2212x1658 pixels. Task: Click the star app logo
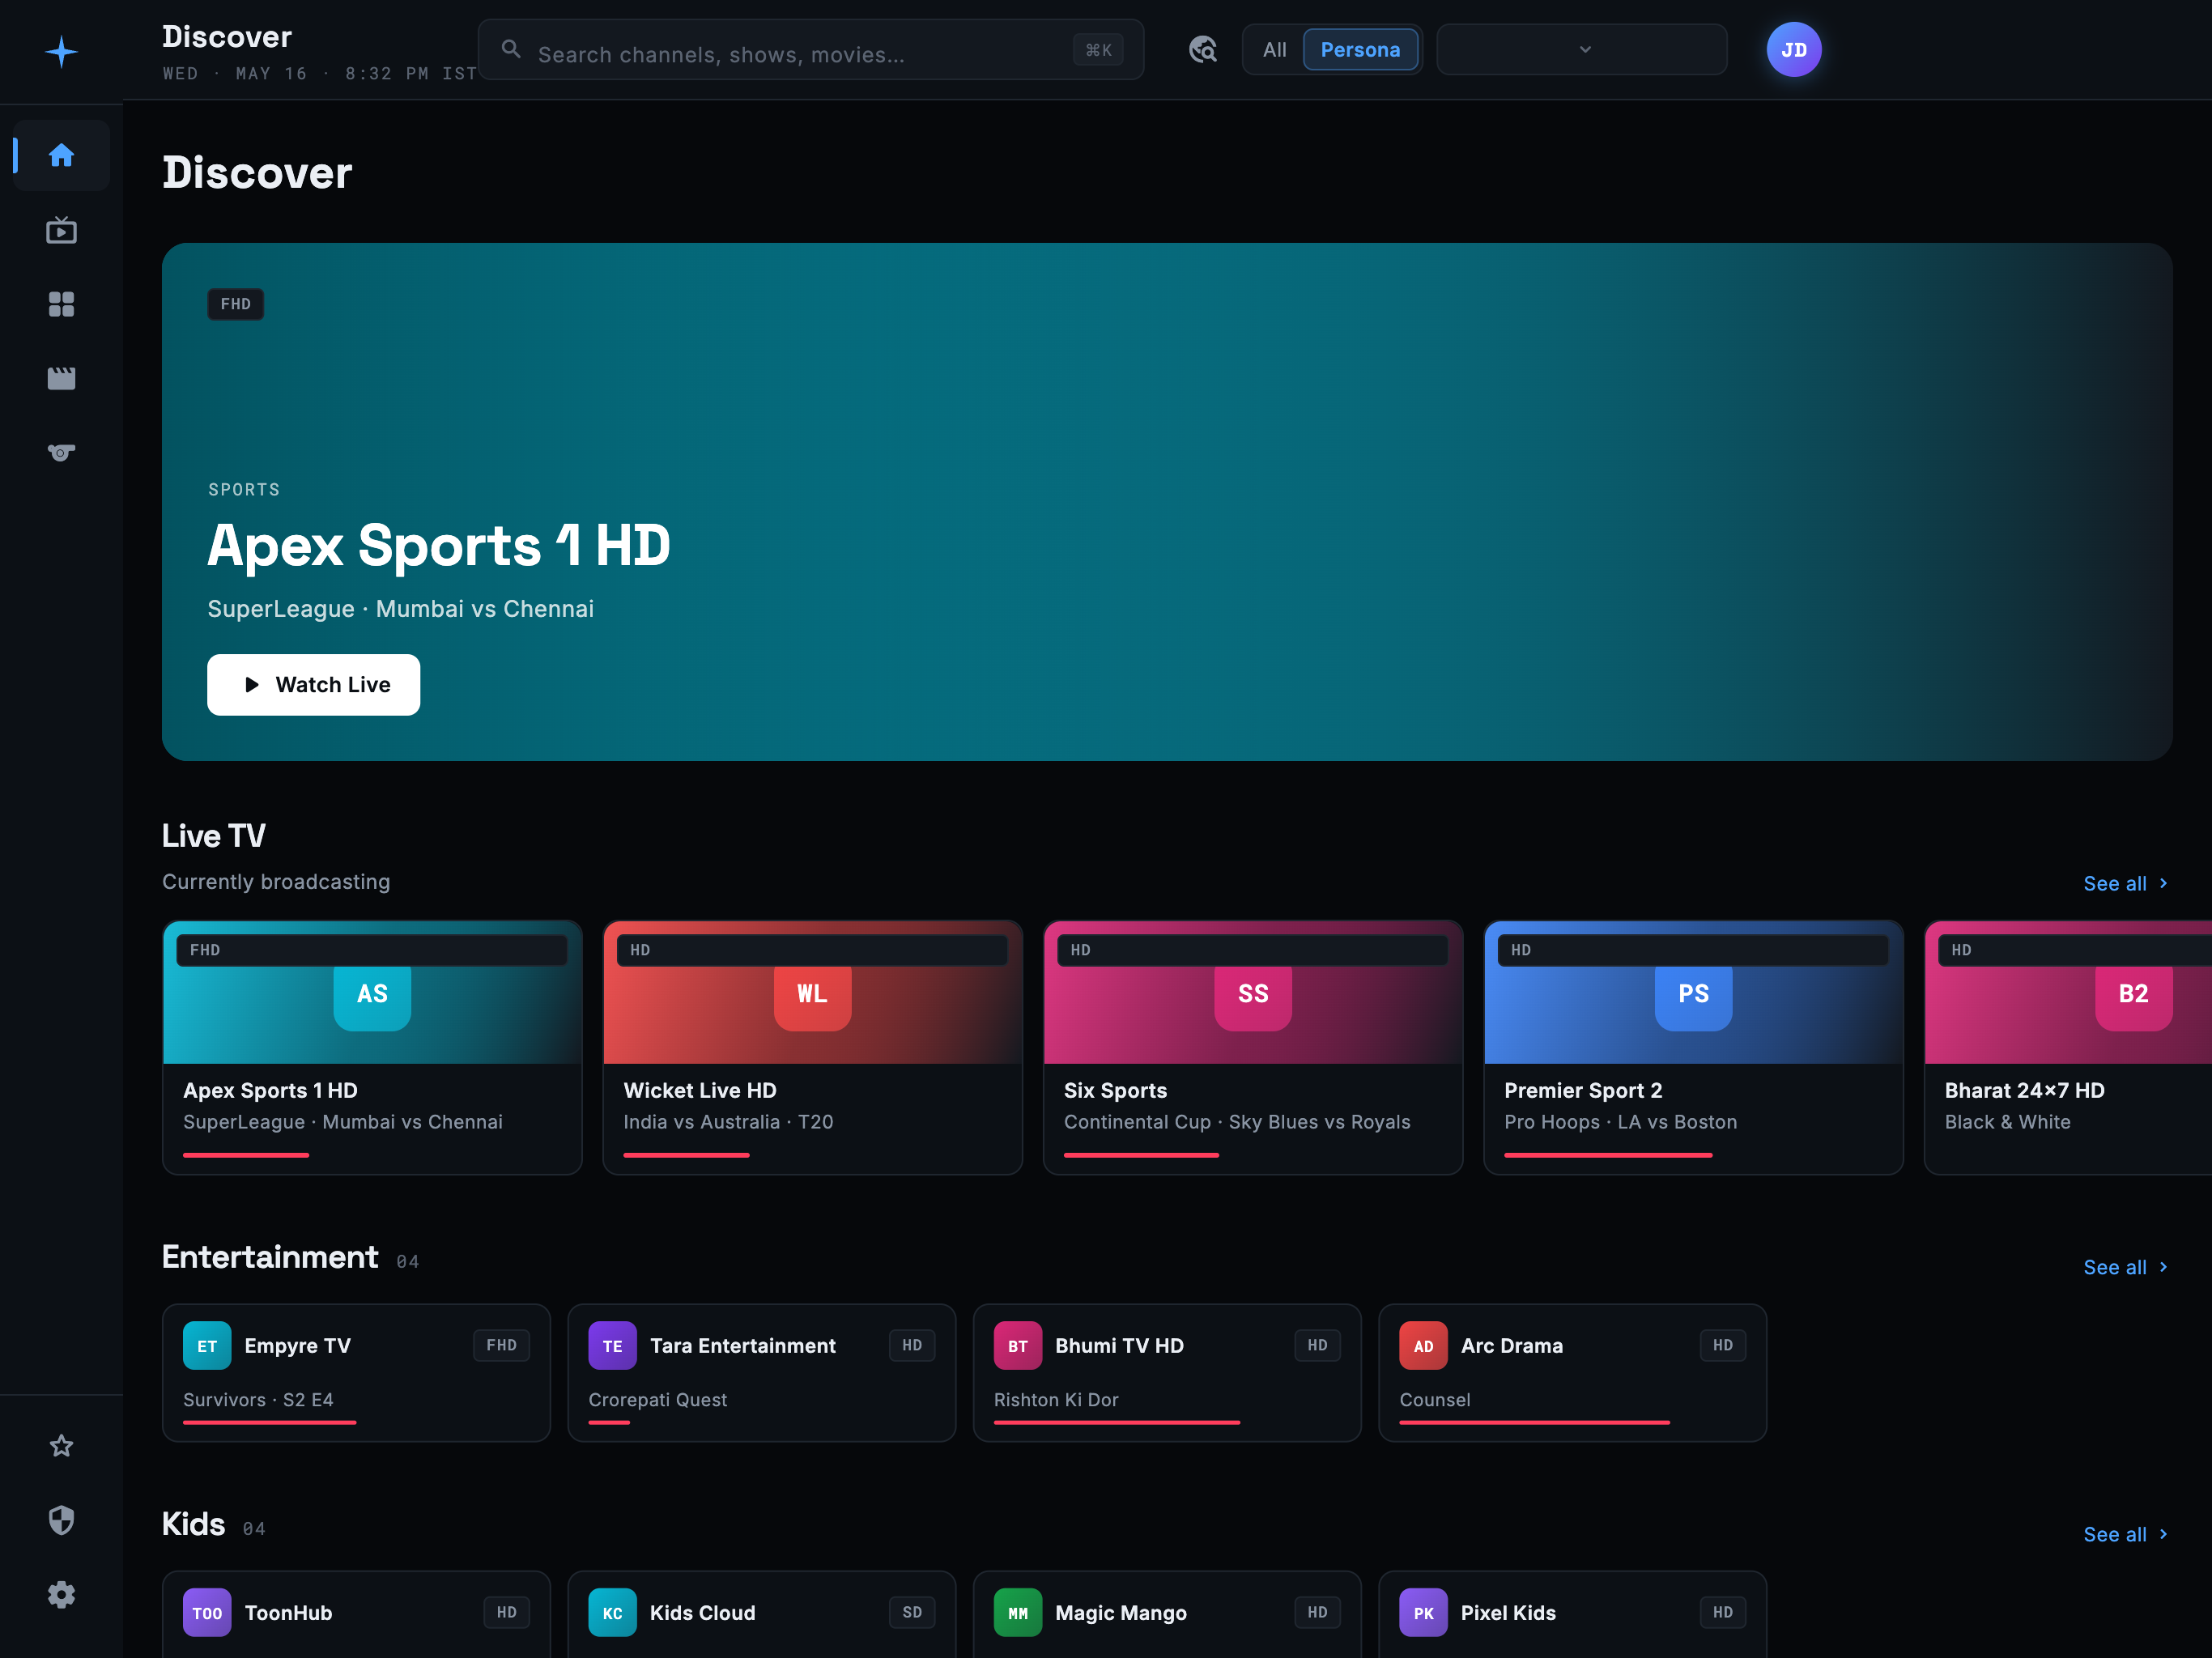pyautogui.click(x=61, y=51)
